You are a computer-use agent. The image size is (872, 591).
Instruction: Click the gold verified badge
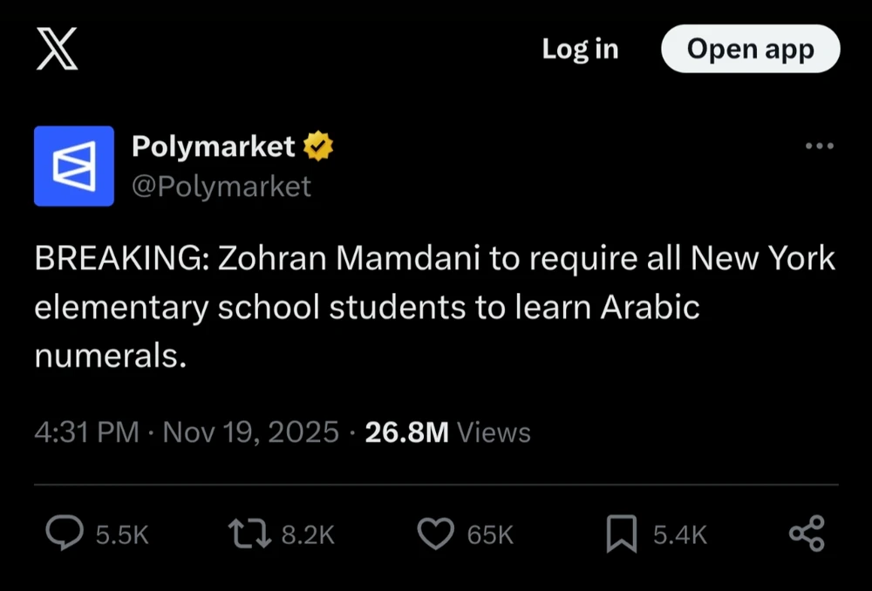pyautogui.click(x=318, y=146)
